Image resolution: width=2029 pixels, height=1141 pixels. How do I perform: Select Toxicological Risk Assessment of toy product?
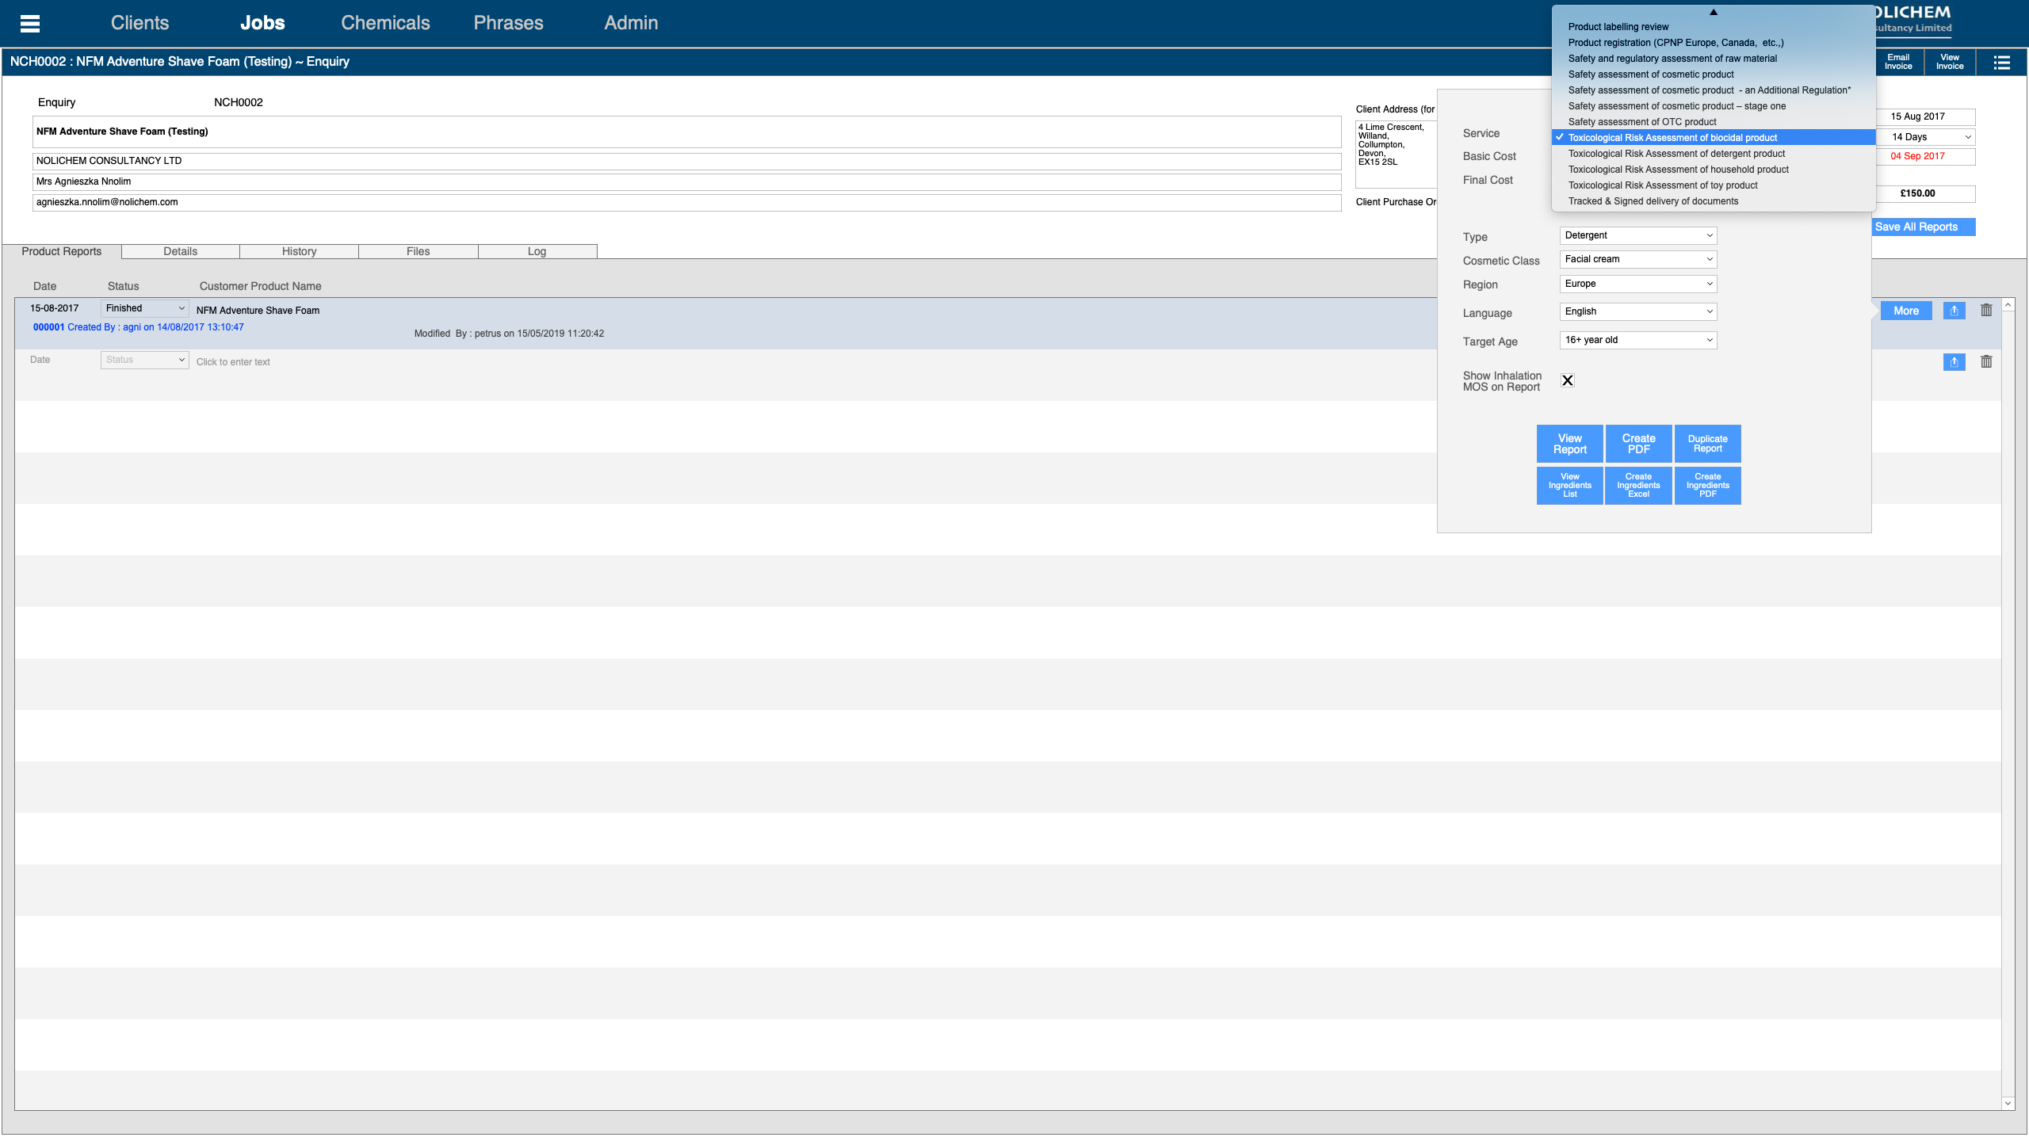coord(1662,185)
